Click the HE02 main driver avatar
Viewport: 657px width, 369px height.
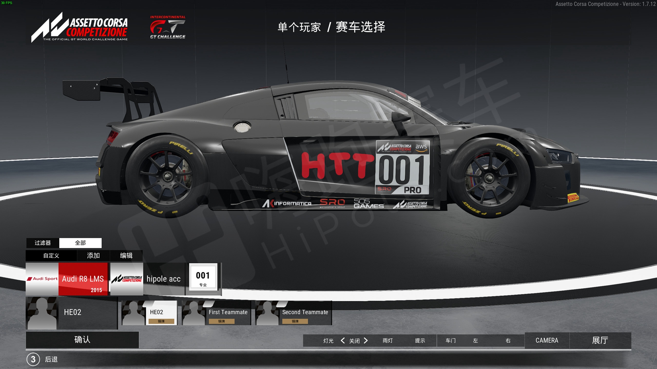(x=42, y=313)
